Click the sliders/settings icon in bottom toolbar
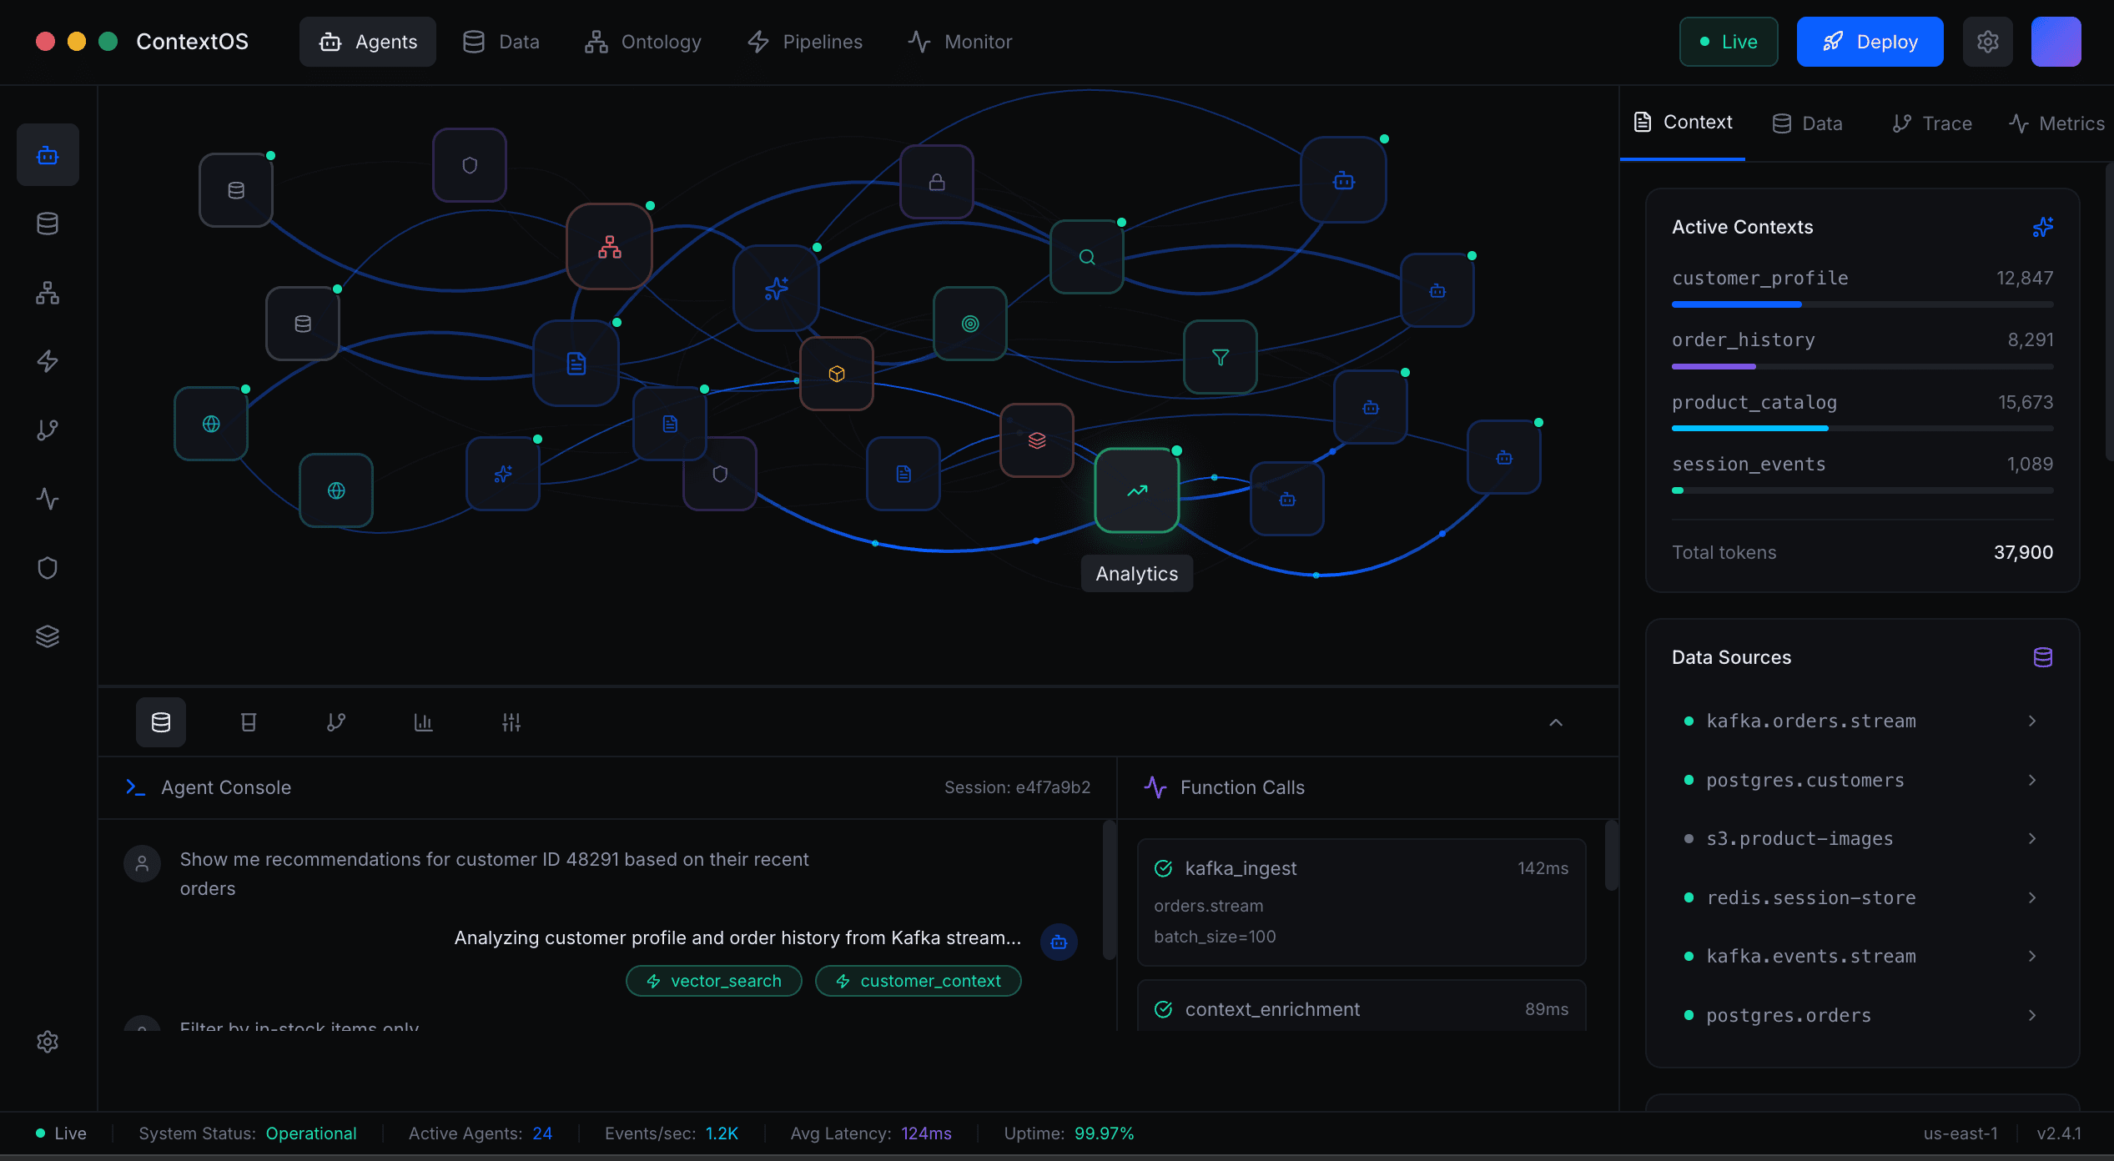This screenshot has width=2114, height=1161. pyautogui.click(x=511, y=721)
